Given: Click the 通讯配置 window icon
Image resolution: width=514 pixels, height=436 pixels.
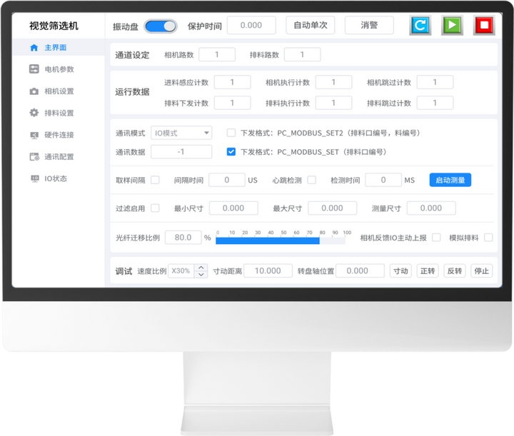Looking at the screenshot, I should point(34,157).
